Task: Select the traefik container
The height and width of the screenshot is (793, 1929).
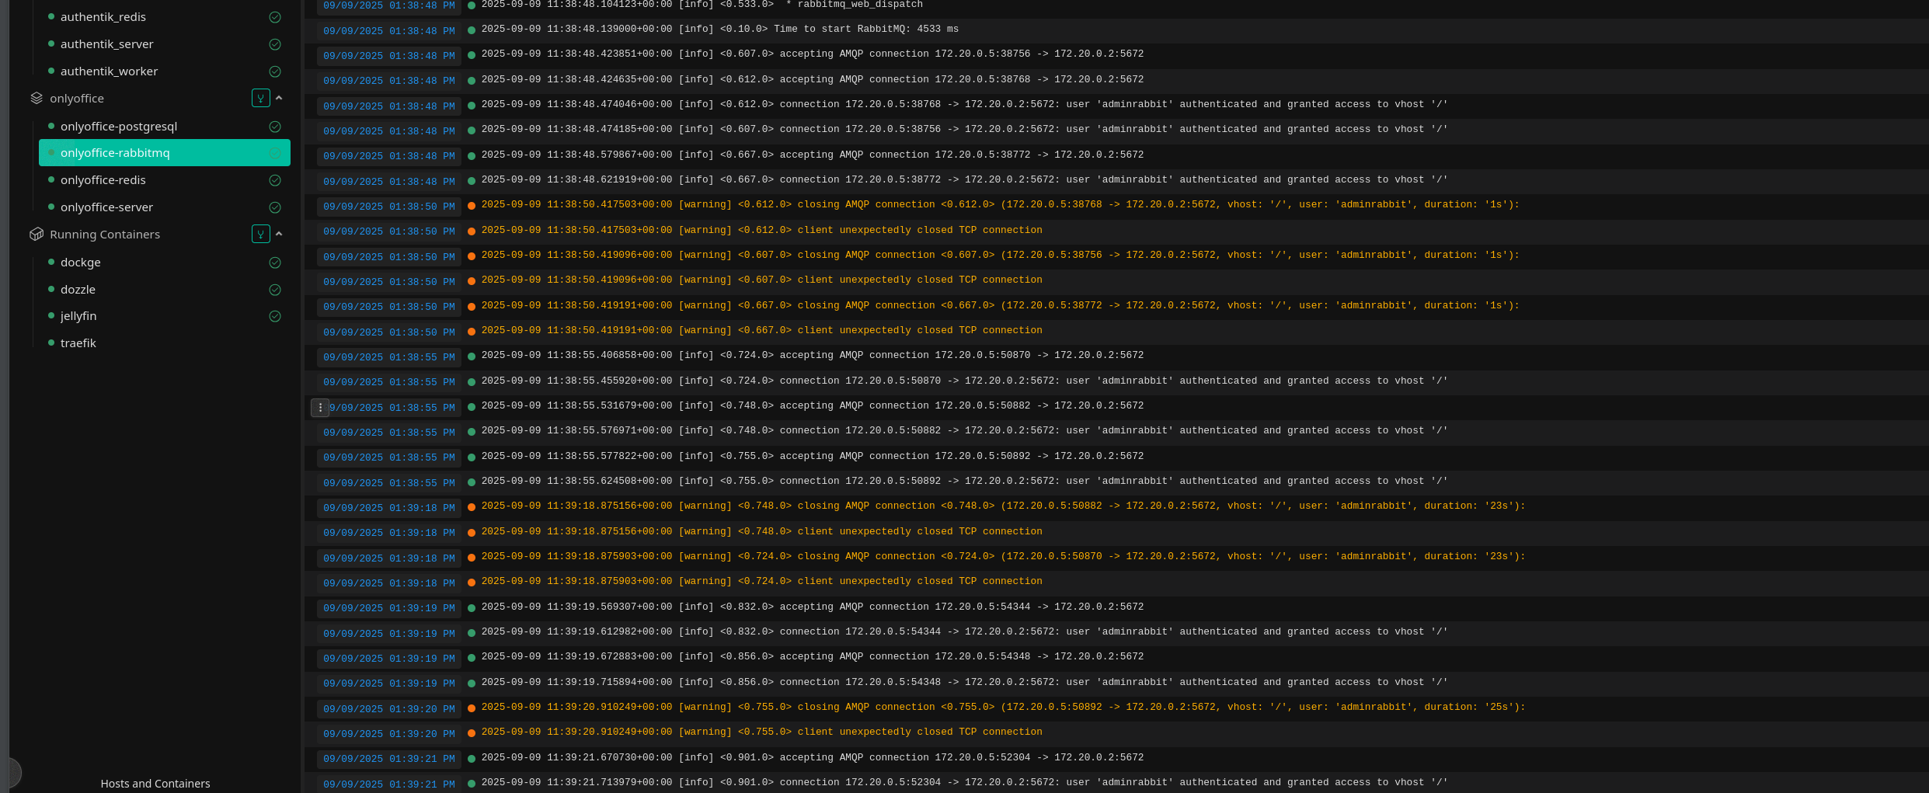Action: (78, 343)
